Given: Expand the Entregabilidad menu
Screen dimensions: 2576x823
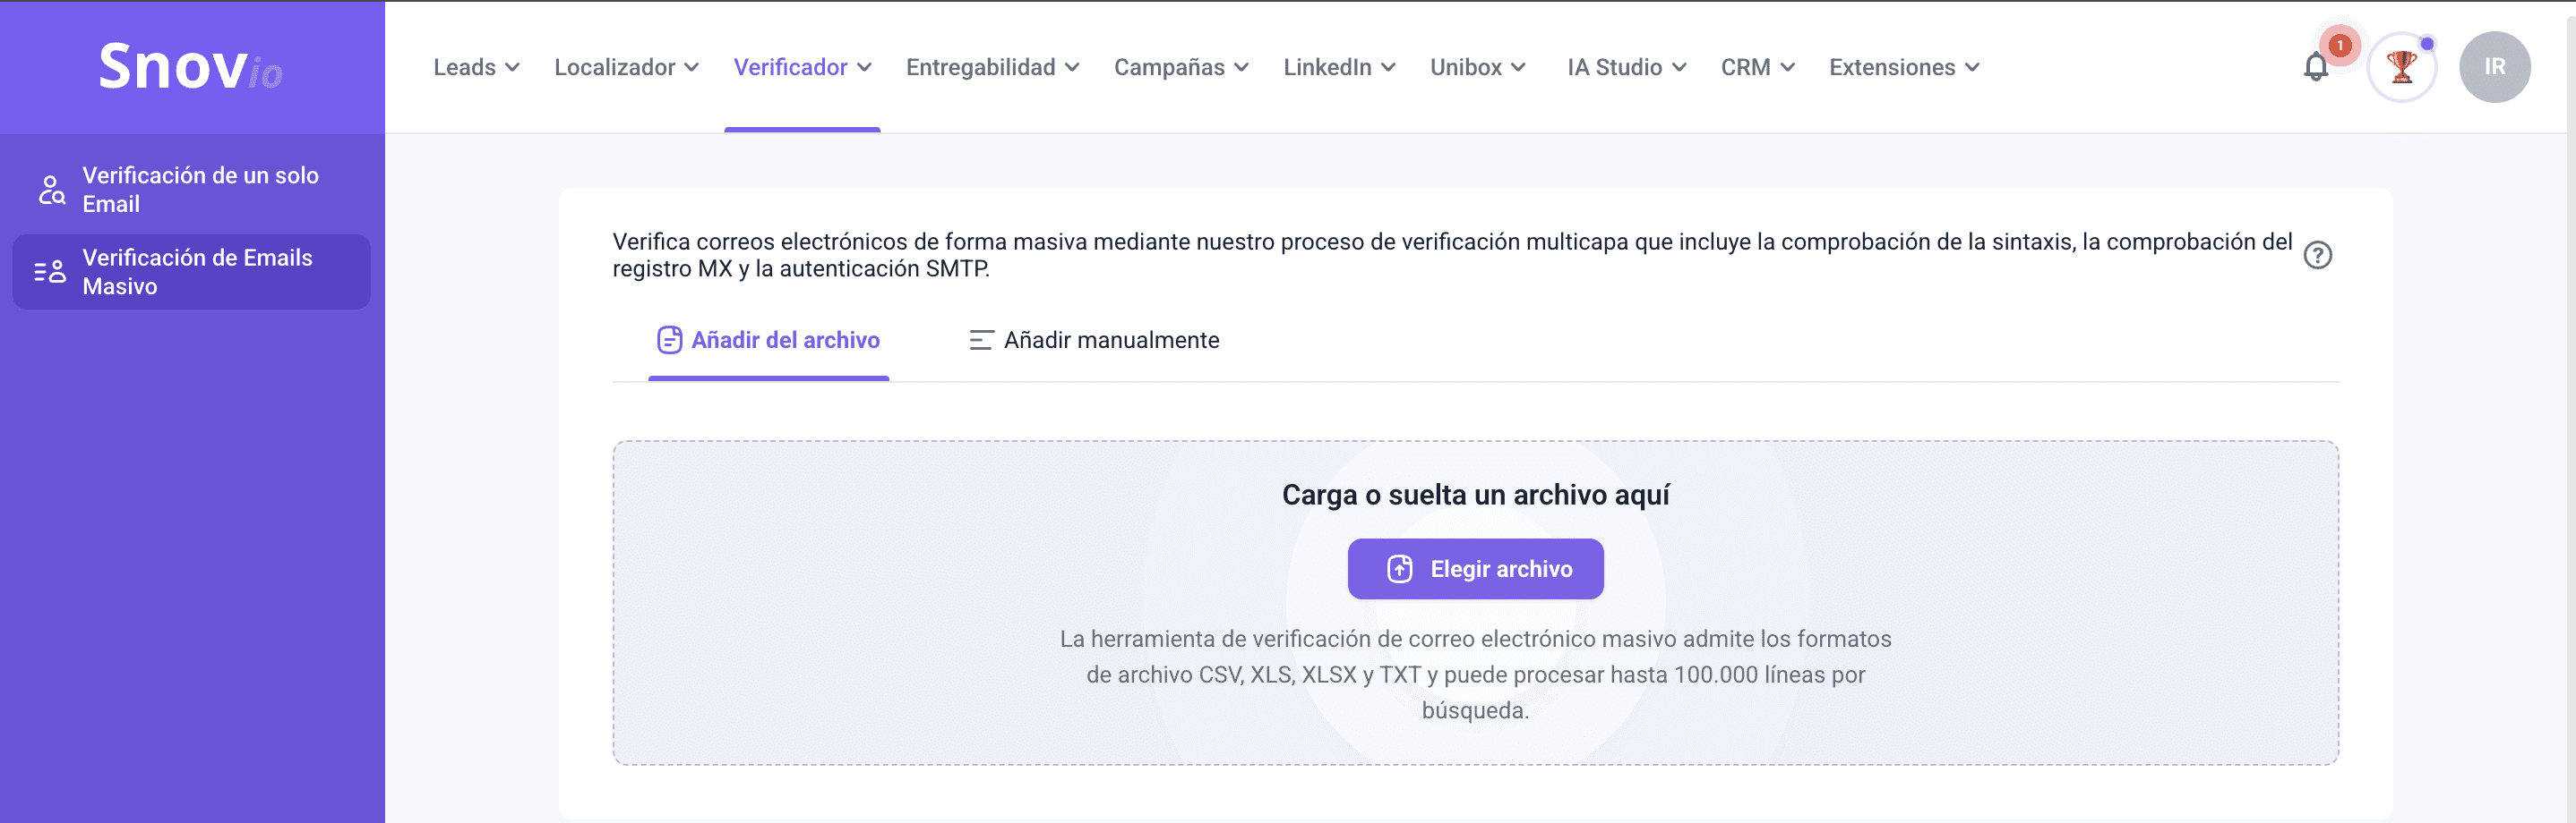Looking at the screenshot, I should (992, 68).
